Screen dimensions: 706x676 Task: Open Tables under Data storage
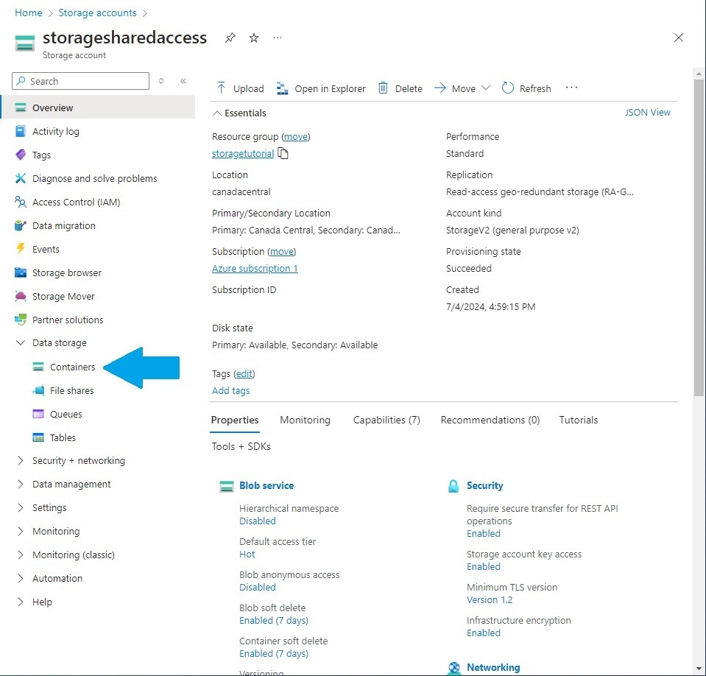tap(63, 437)
